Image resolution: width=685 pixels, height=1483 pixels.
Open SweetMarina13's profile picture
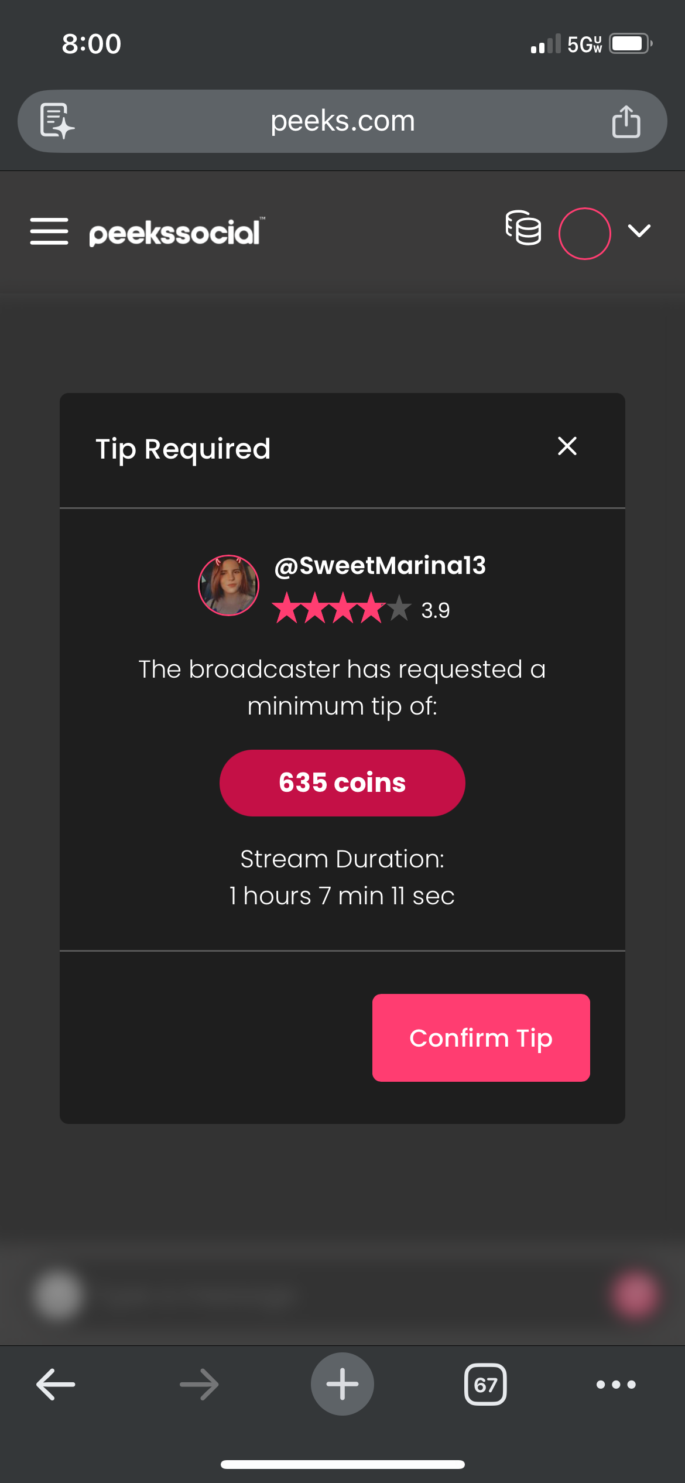pyautogui.click(x=228, y=585)
